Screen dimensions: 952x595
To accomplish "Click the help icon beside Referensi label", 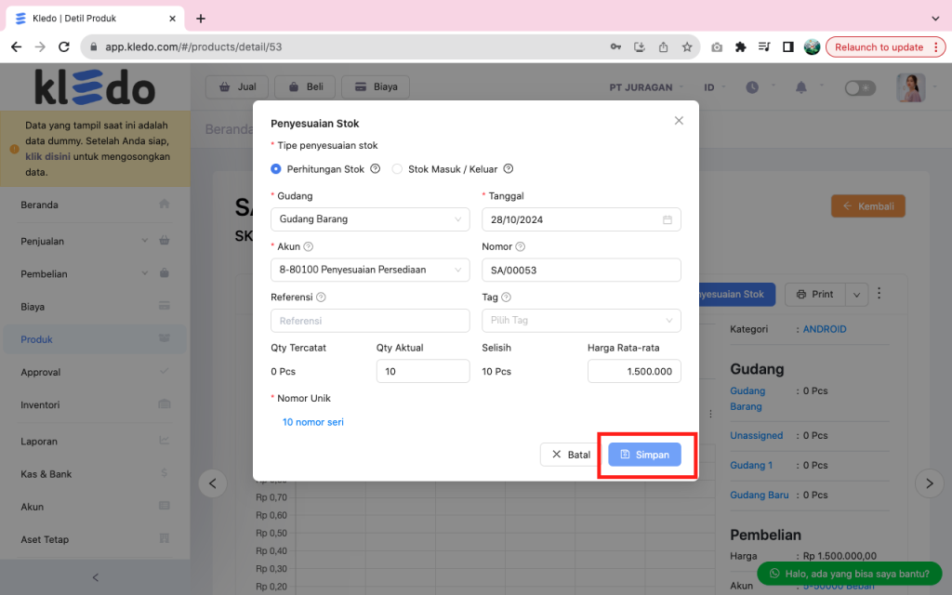I will tap(321, 297).
